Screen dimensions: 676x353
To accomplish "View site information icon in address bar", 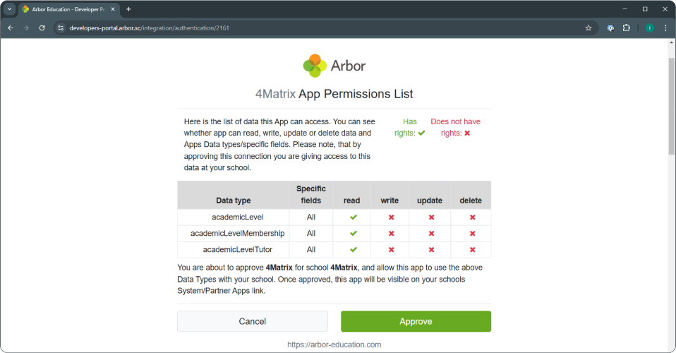I will pos(61,28).
